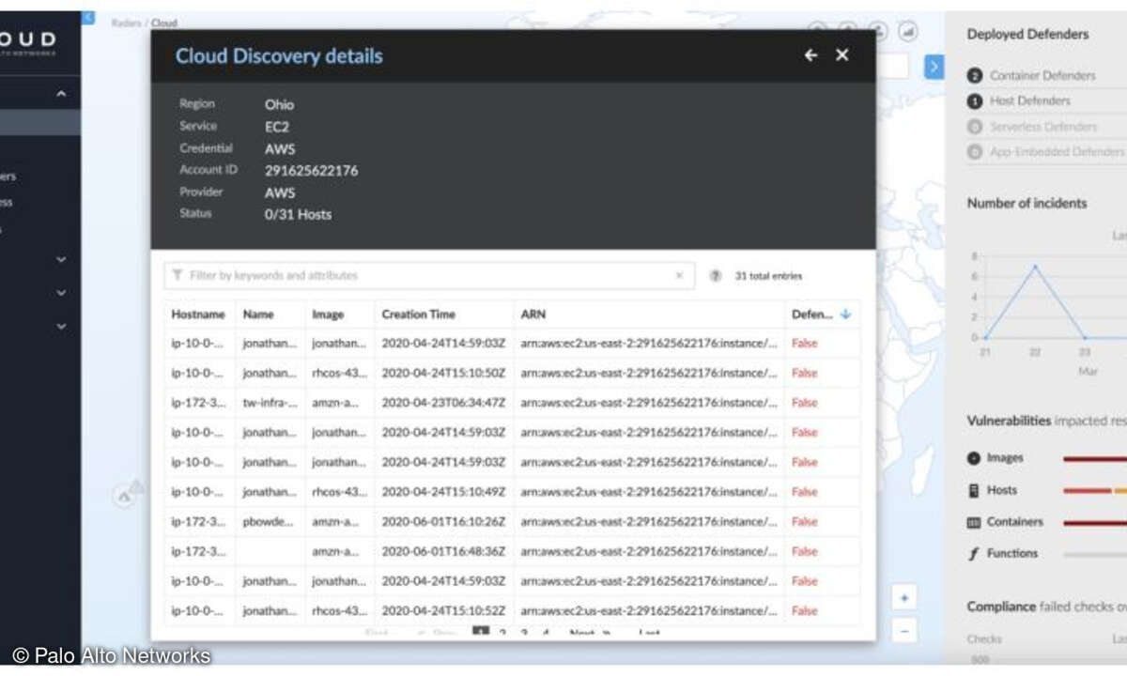The height and width of the screenshot is (676, 1127).
Task: Click the incidents chart peak at 22
Action: tap(1035, 267)
